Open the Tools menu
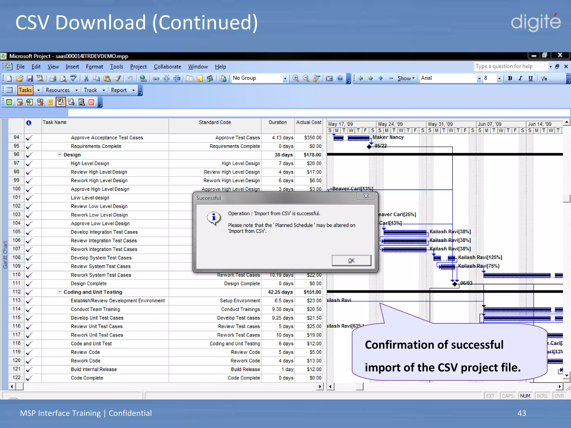 pyautogui.click(x=117, y=67)
